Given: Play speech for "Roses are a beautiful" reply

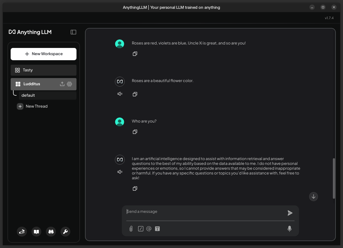Looking at the screenshot, I should 120,94.
